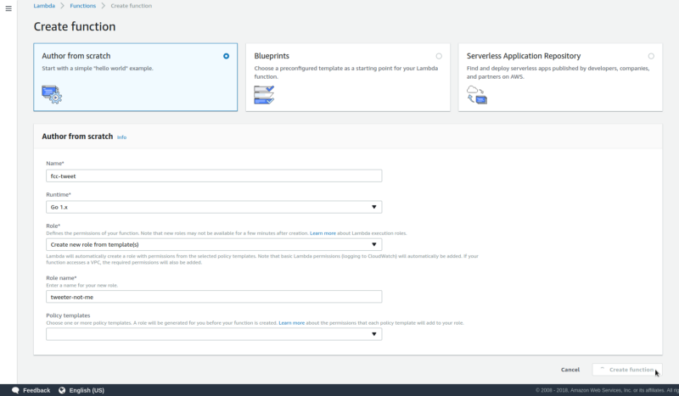Click the Feedback speech bubble icon
Screen dimensions: 679x396
[15, 390]
